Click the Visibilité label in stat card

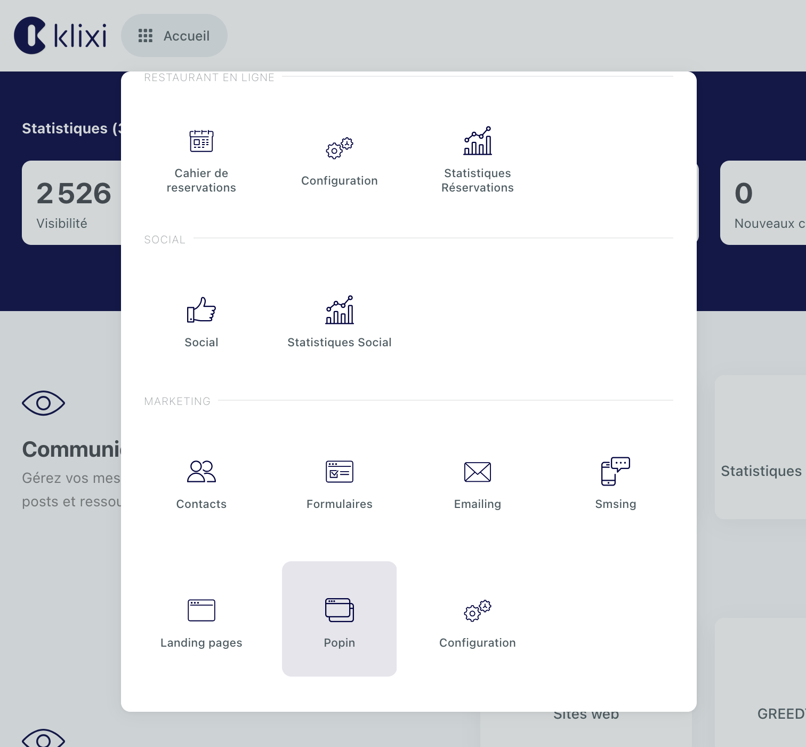point(62,224)
